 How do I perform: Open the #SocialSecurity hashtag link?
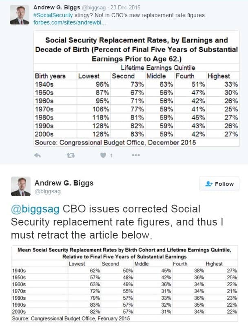(53, 15)
